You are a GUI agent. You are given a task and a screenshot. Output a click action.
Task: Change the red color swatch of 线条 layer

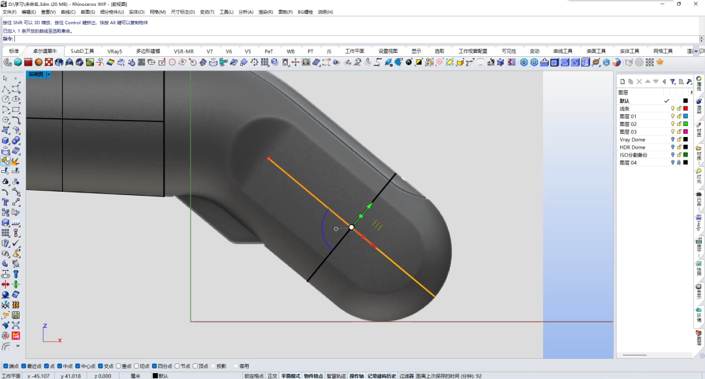pos(685,109)
